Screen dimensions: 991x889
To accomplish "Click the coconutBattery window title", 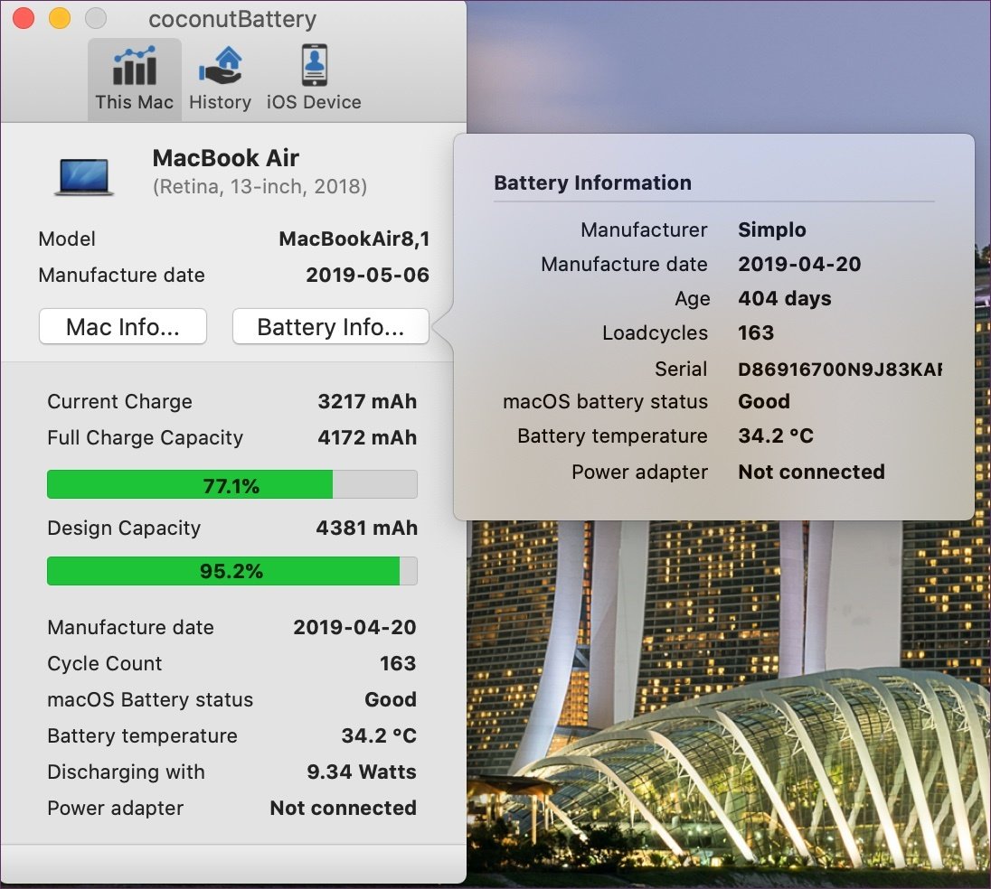I will click(x=232, y=19).
